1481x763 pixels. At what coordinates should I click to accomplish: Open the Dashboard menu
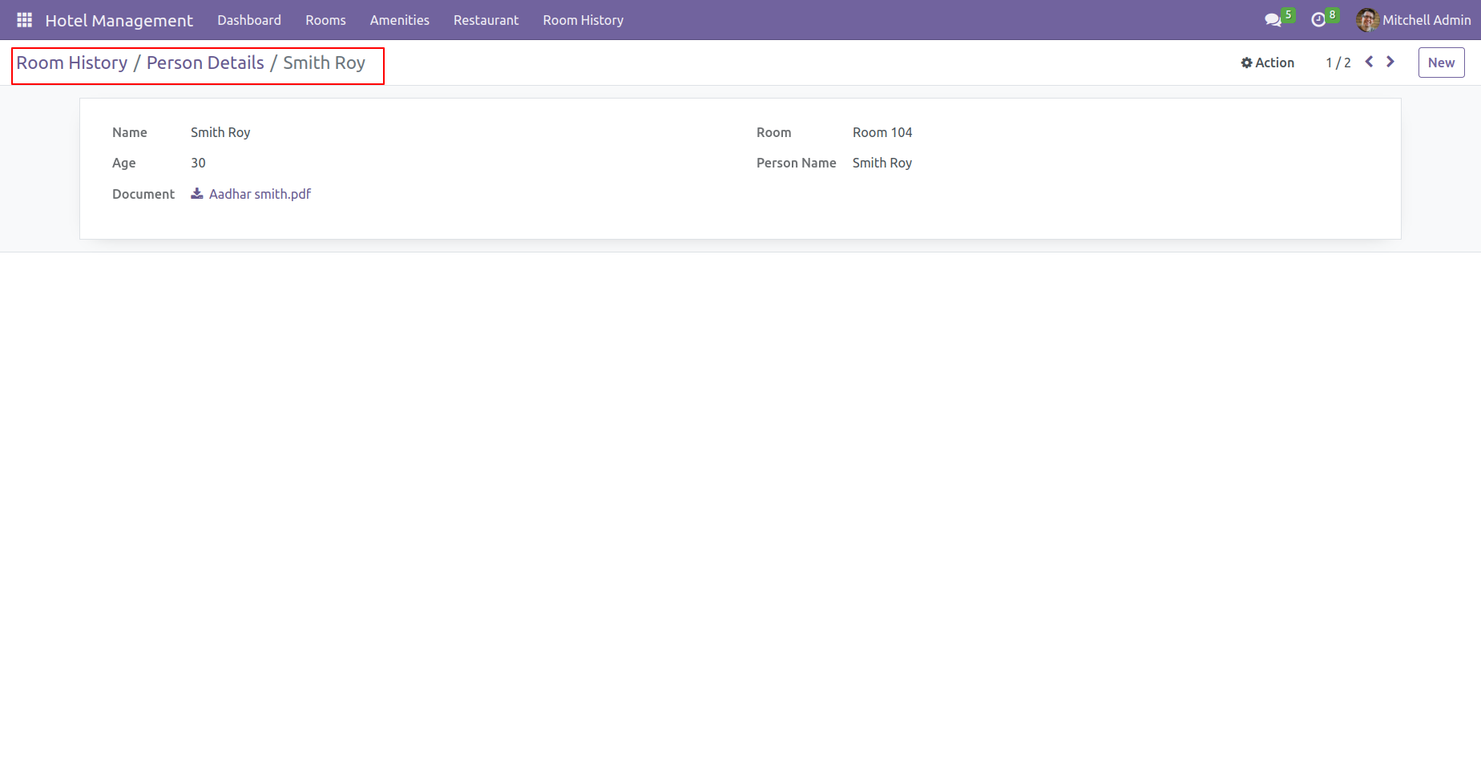pos(249,20)
